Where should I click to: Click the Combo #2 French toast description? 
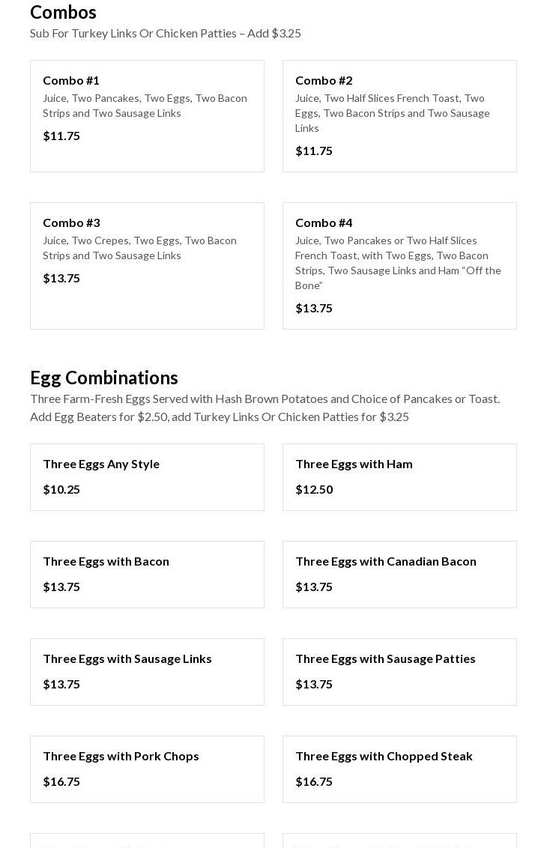click(392, 113)
